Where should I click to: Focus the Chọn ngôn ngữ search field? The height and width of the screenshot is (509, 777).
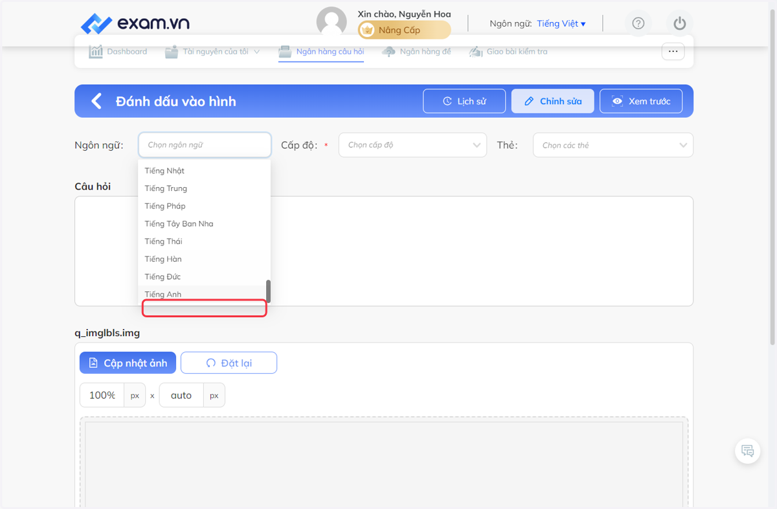tap(205, 145)
